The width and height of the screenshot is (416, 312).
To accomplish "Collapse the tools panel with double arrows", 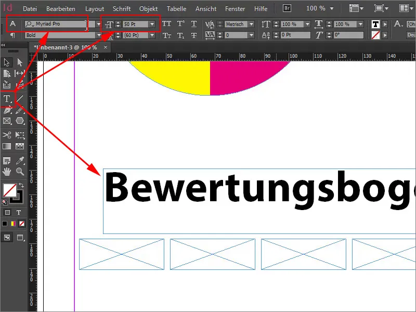I will tap(4, 45).
